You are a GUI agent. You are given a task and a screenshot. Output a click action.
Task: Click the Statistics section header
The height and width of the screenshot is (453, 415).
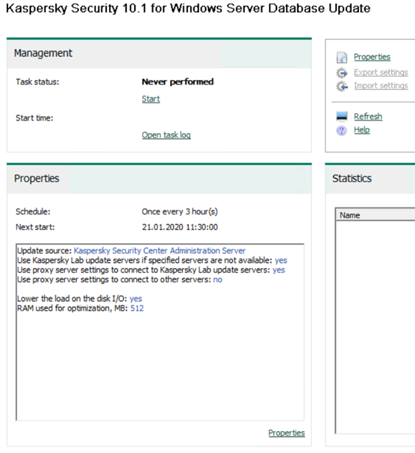[x=370, y=179]
